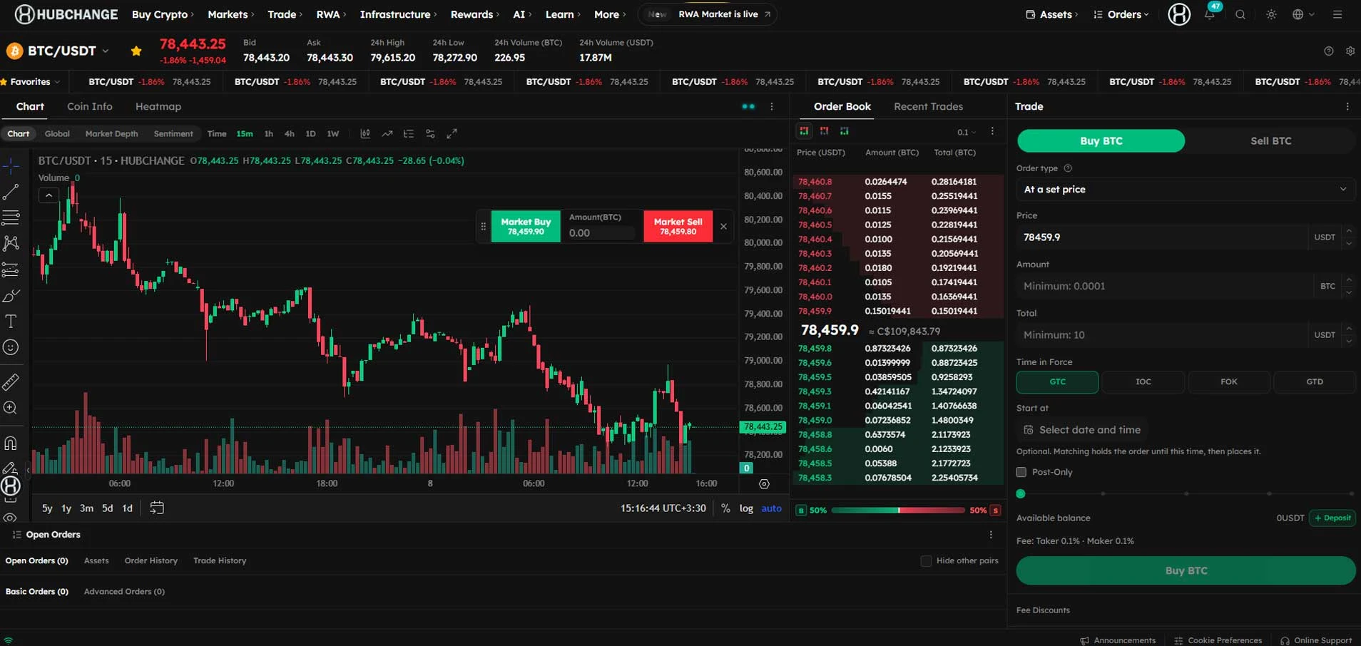Open the notifications bell
Viewport: 1361px width, 646px height.
pos(1210,14)
